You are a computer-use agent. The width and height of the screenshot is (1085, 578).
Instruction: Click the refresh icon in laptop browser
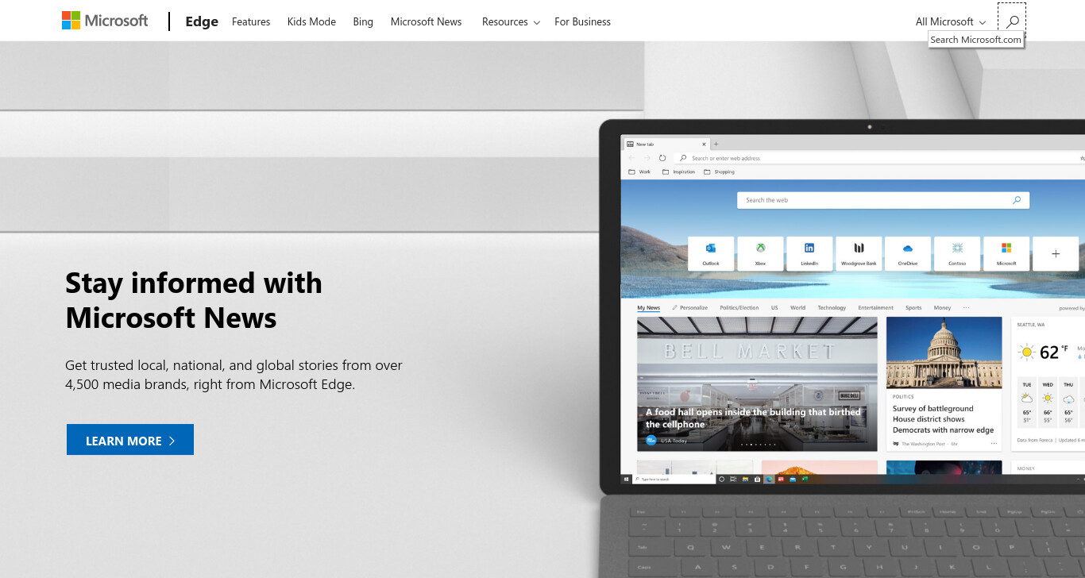click(x=662, y=158)
